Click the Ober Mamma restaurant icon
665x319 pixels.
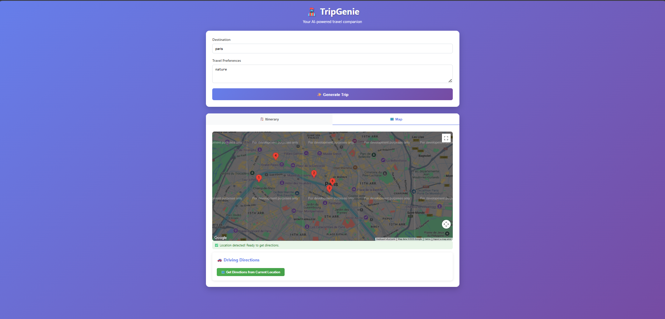[355, 168]
